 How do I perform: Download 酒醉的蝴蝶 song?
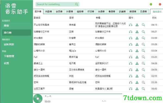pyautogui.click(x=137, y=44)
